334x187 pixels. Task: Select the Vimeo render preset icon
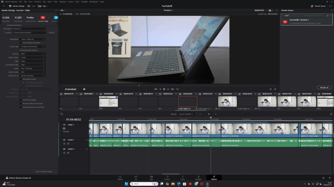click(56, 18)
